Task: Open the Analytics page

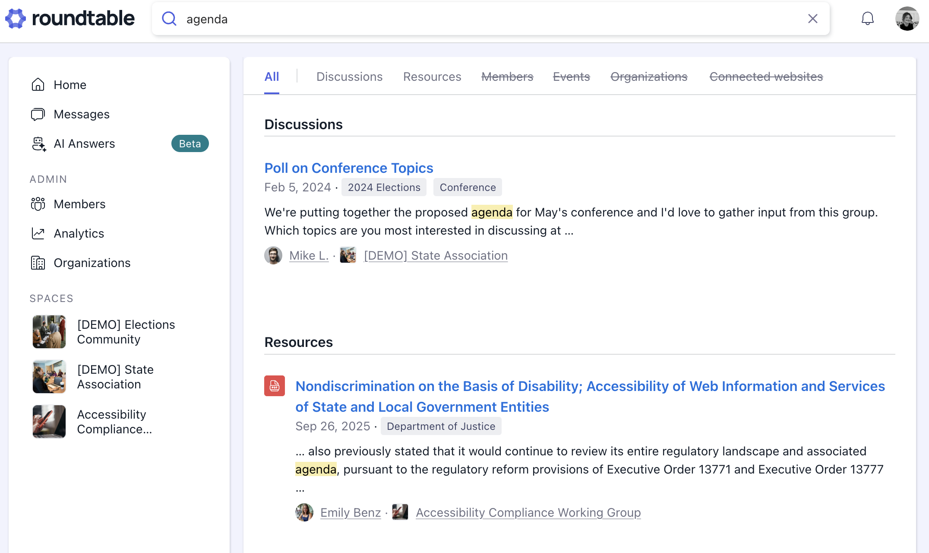Action: coord(79,233)
